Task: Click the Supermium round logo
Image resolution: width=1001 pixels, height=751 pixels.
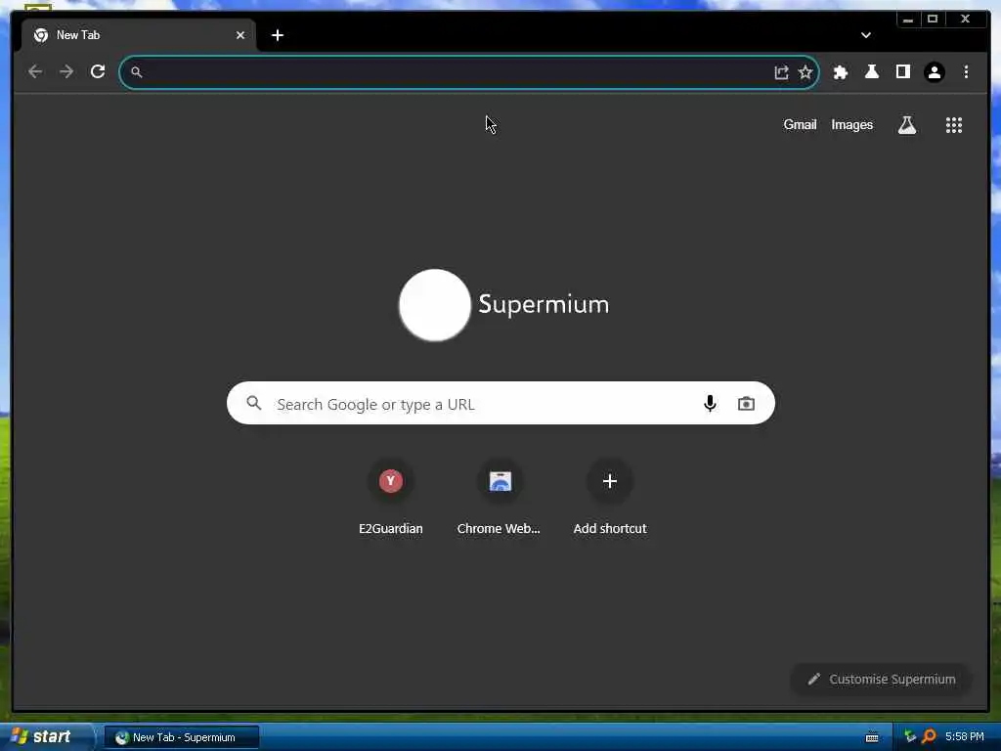Action: tap(435, 305)
